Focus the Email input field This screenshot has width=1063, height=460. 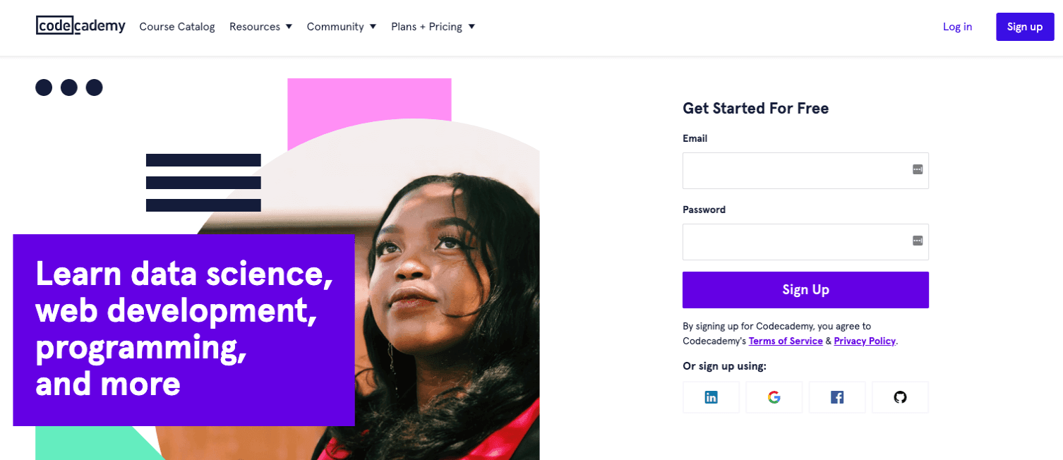point(794,171)
